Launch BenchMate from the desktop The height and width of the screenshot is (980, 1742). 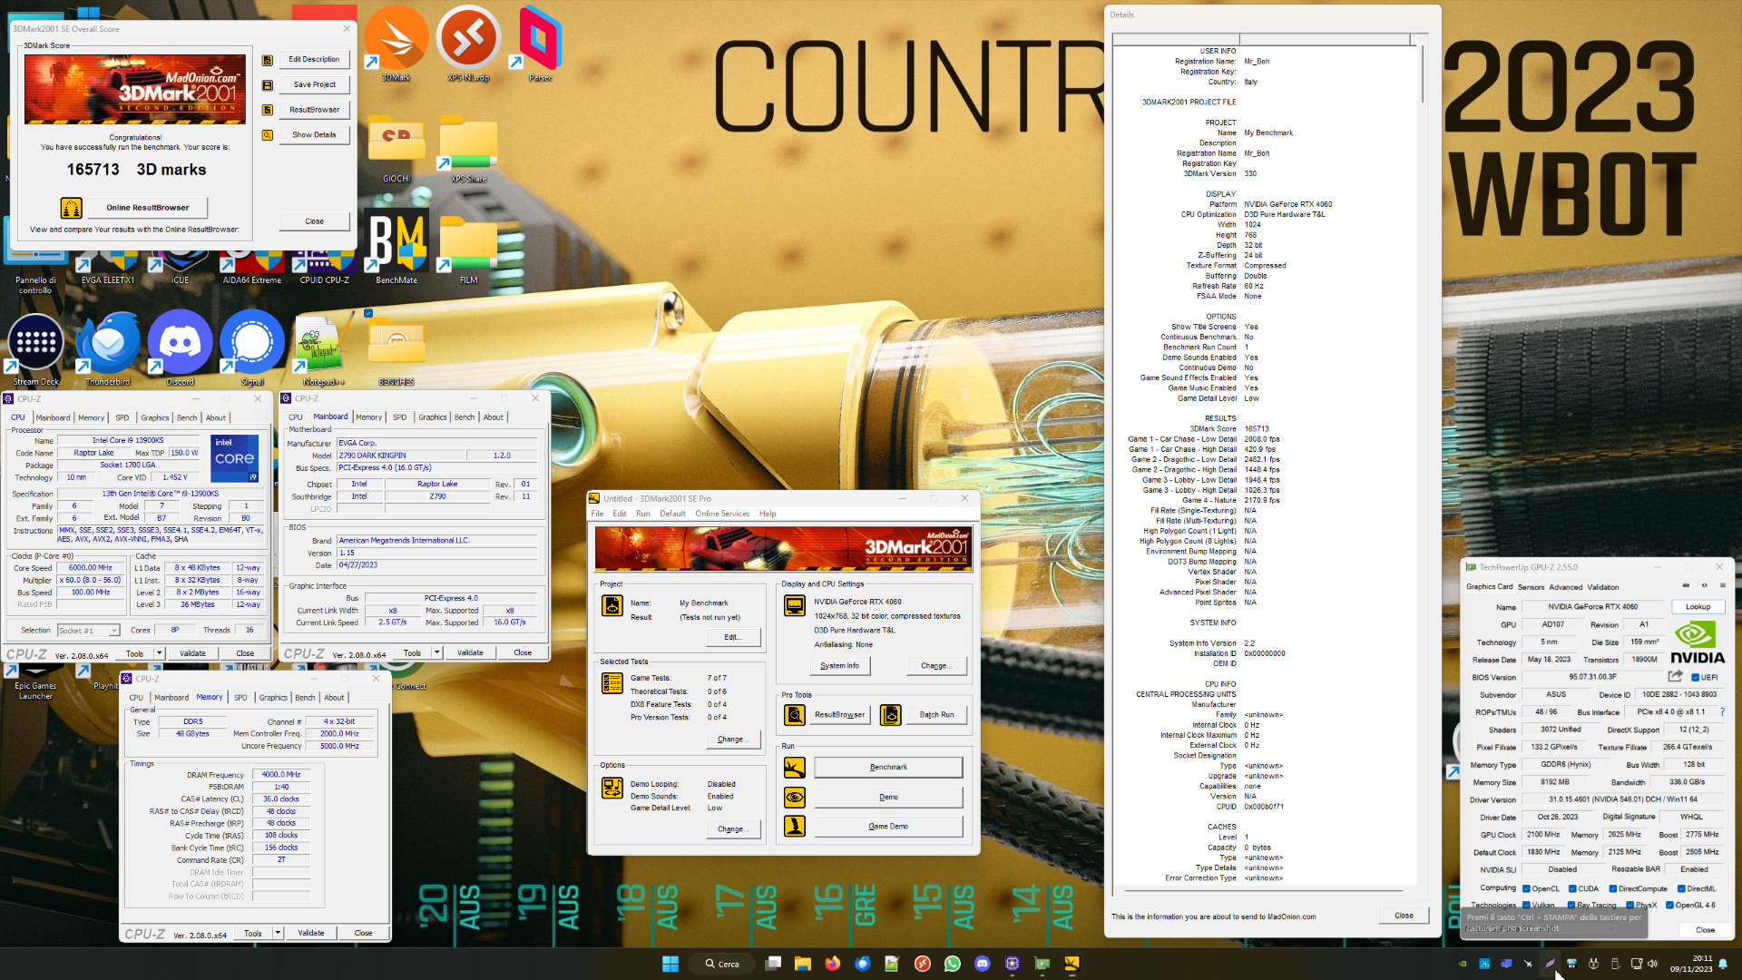click(x=396, y=247)
